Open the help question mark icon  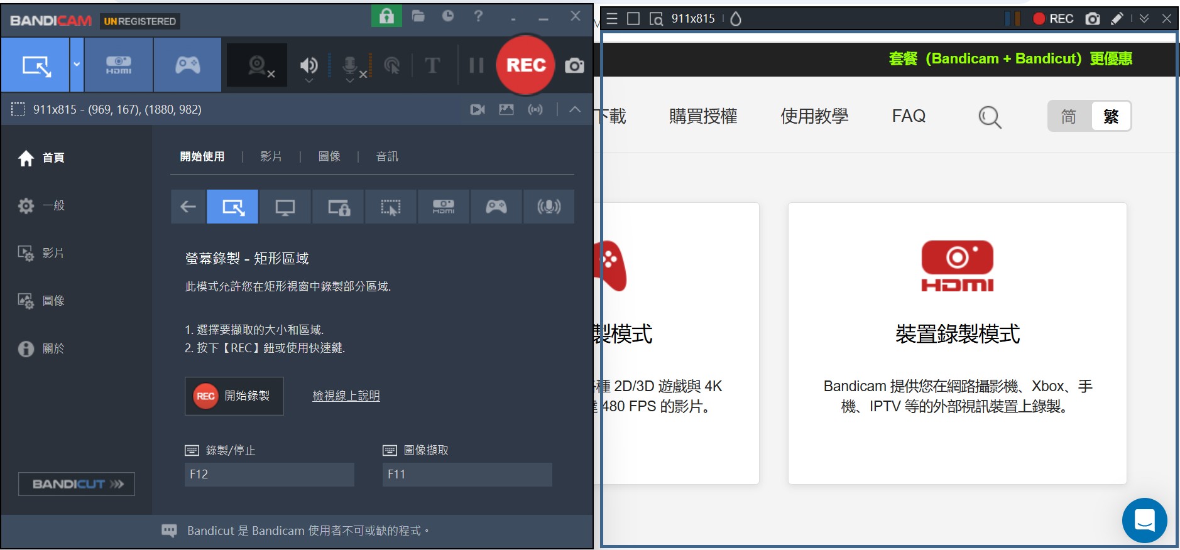(478, 16)
